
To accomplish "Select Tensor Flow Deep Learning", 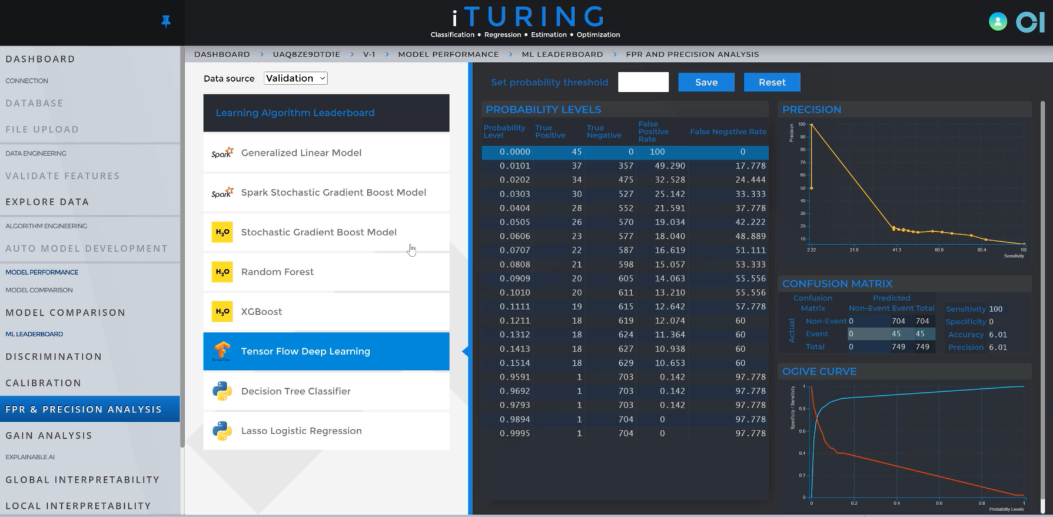I will [x=326, y=351].
